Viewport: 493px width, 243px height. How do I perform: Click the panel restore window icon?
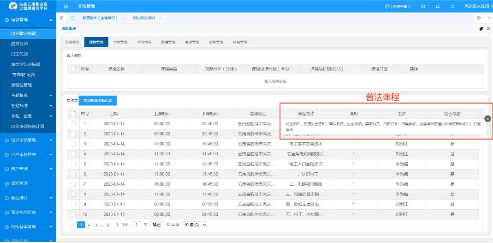coord(481,29)
